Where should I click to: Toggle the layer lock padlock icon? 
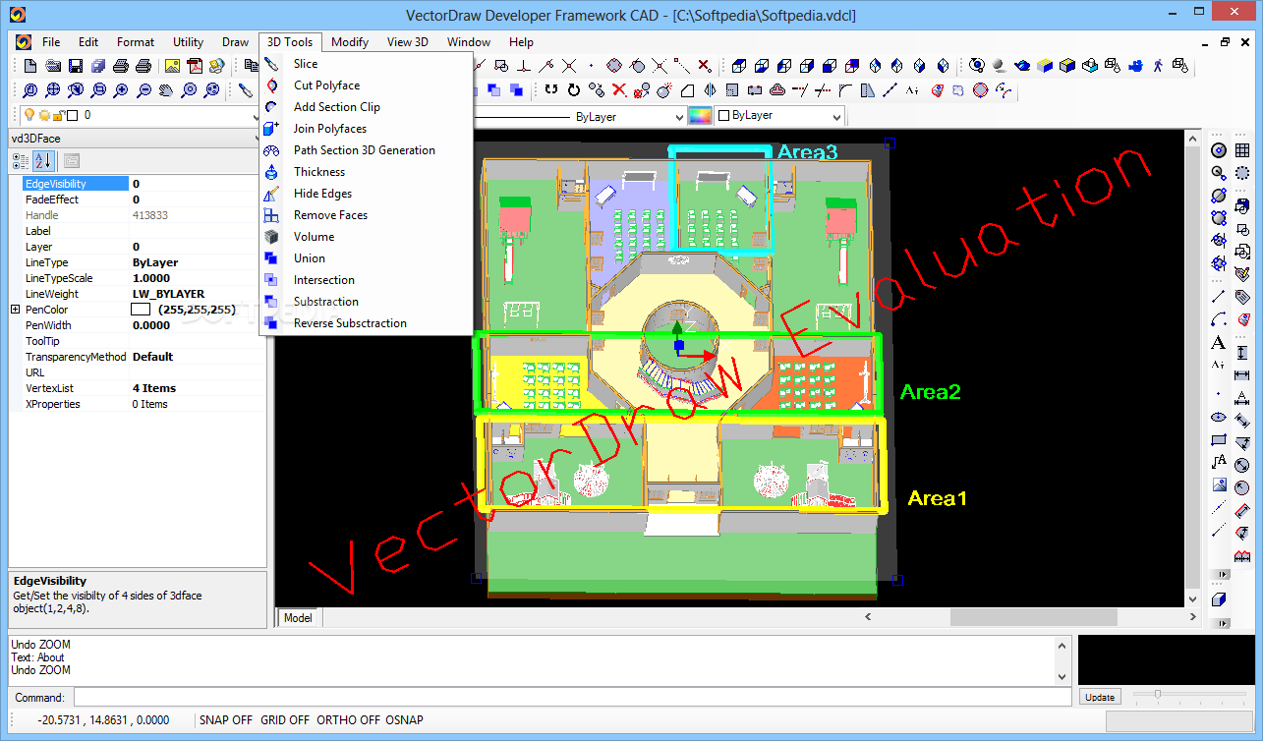(x=58, y=116)
